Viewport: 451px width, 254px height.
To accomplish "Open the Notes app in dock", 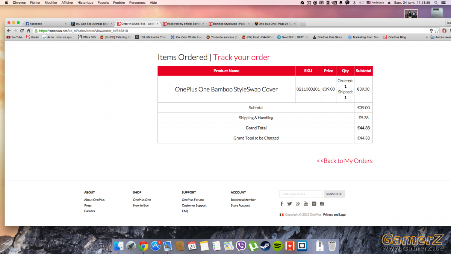I will [x=204, y=246].
